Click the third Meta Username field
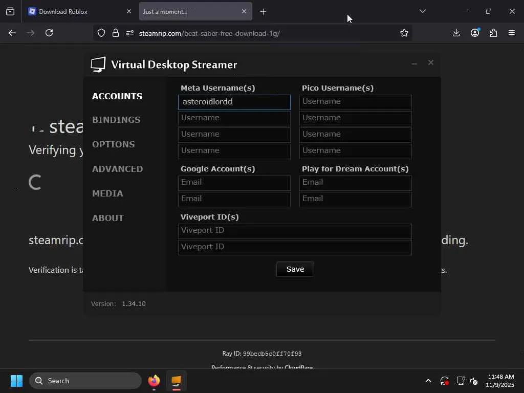The image size is (524, 393). coord(234,135)
